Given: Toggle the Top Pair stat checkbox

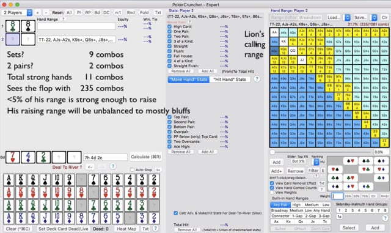Looking at the screenshot, I should coord(170,117).
